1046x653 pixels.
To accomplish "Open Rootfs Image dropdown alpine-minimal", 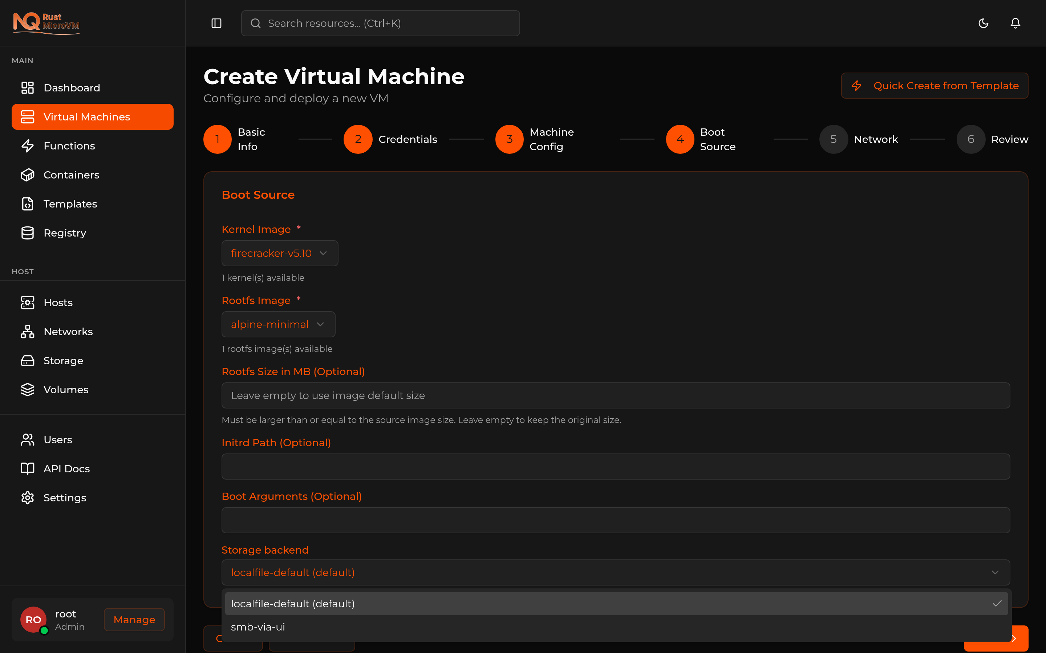I will [278, 324].
